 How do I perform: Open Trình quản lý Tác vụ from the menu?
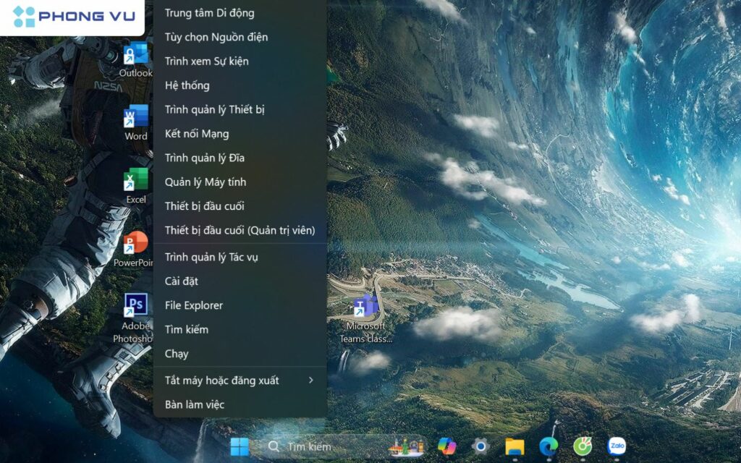pyautogui.click(x=212, y=256)
